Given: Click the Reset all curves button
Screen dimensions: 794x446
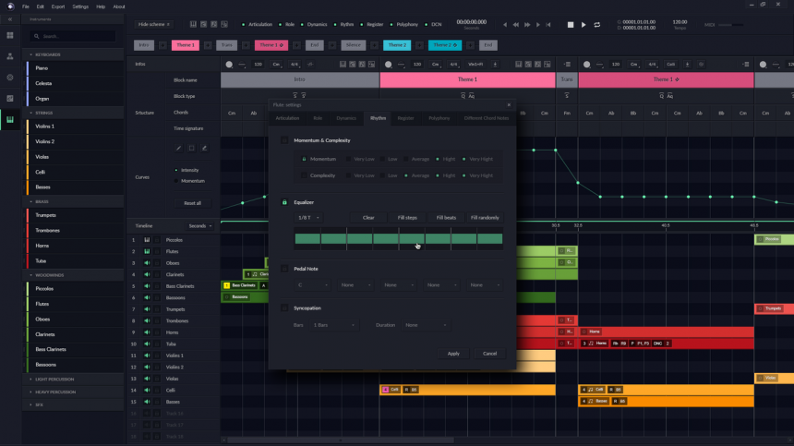Looking at the screenshot, I should coord(192,203).
